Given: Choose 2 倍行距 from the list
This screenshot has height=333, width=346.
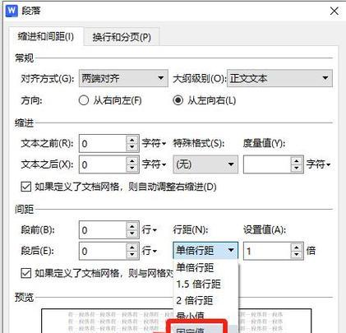Looking at the screenshot, I should [206, 301].
